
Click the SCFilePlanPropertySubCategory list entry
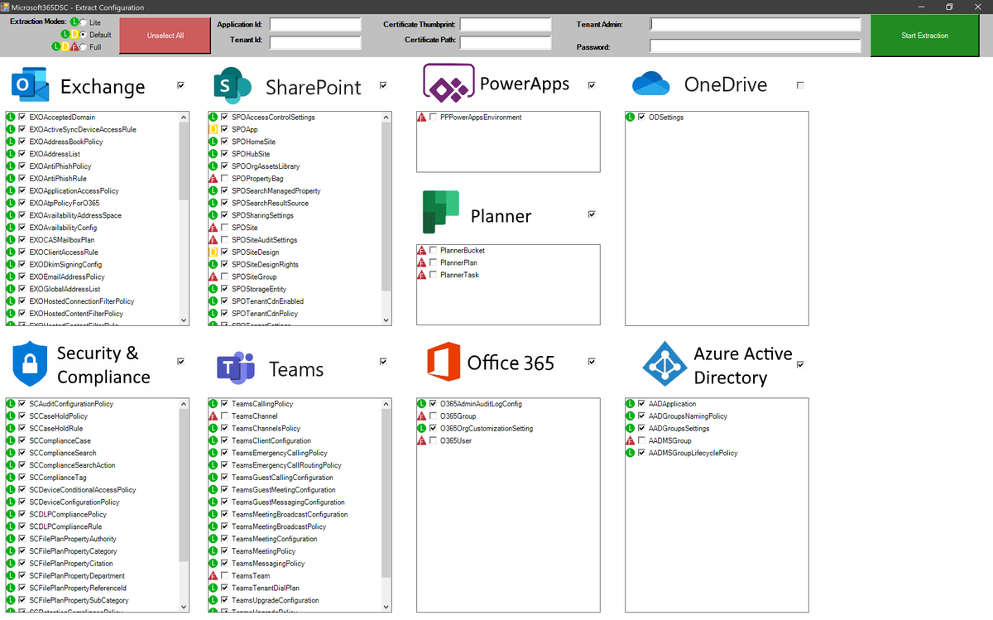tap(79, 600)
